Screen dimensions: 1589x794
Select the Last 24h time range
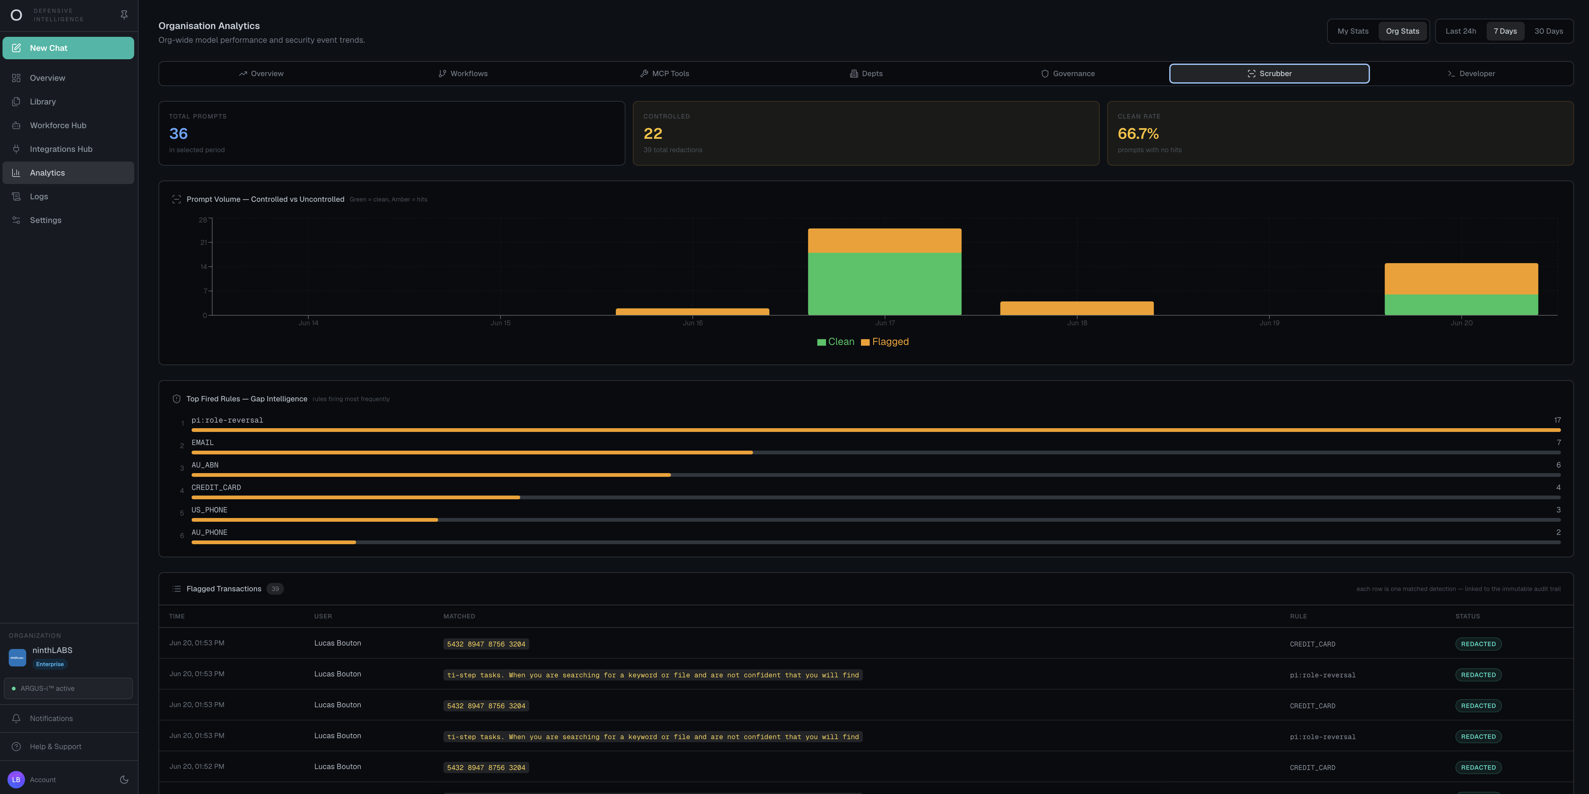point(1461,31)
